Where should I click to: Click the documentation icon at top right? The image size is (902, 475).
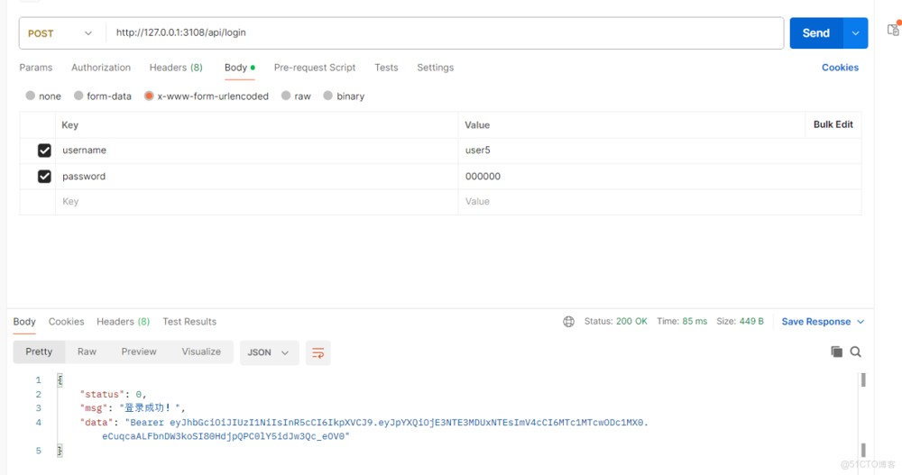893,29
